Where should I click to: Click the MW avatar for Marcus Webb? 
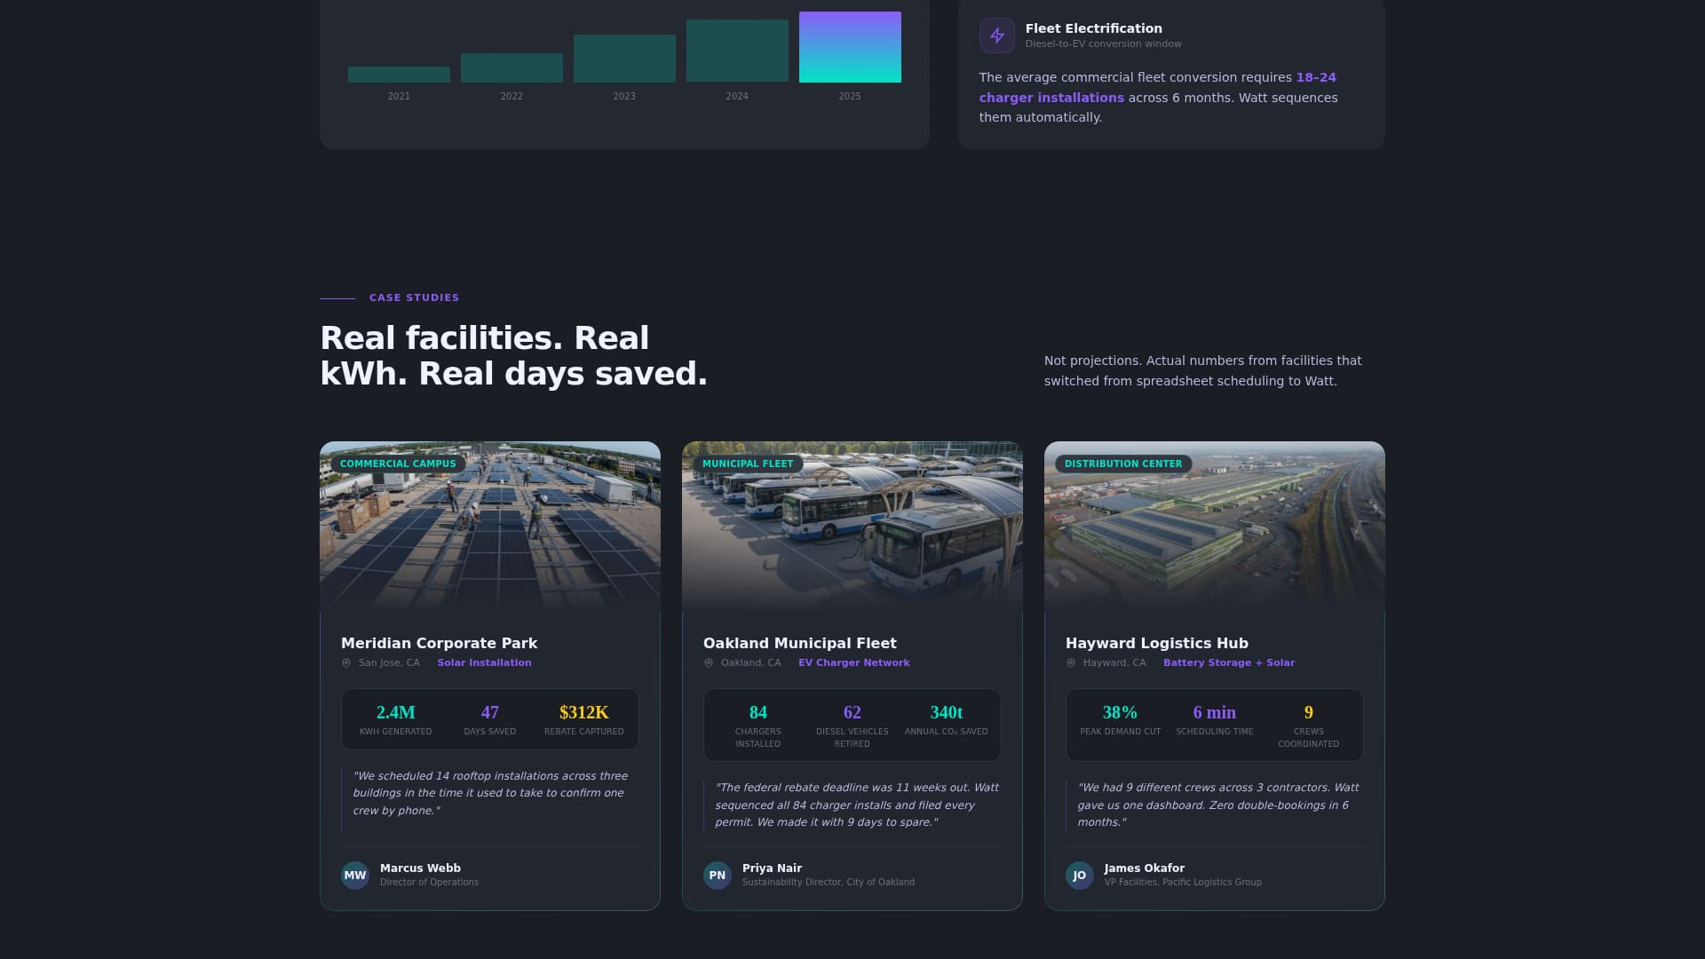[x=355, y=876]
